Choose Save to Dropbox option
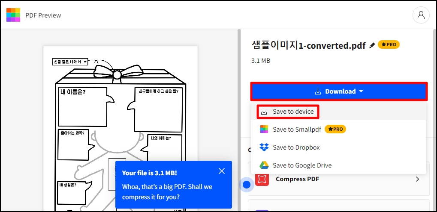The width and height of the screenshot is (437, 212). click(x=339, y=147)
